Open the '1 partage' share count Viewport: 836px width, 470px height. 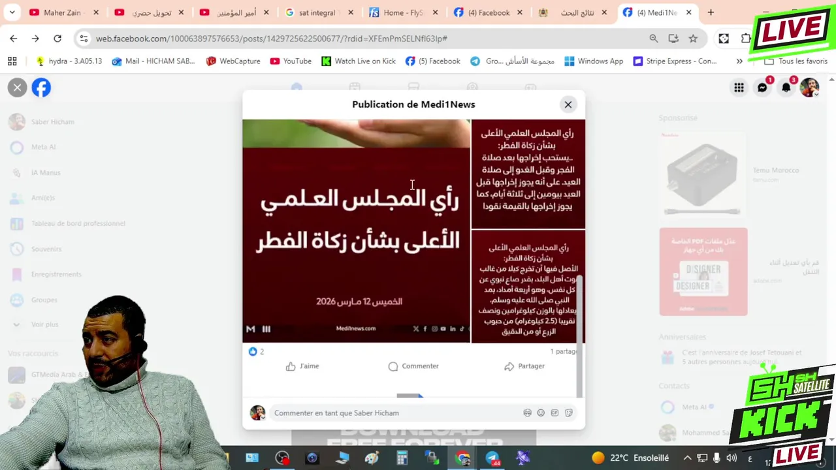pos(563,351)
